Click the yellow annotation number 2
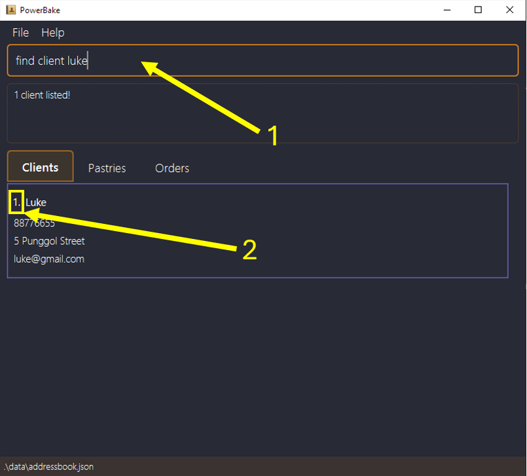527x476 pixels. (249, 250)
